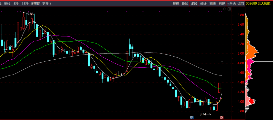Toggle the 多股 multi-stock view
The image size is (273, 120).
tap(194, 4)
